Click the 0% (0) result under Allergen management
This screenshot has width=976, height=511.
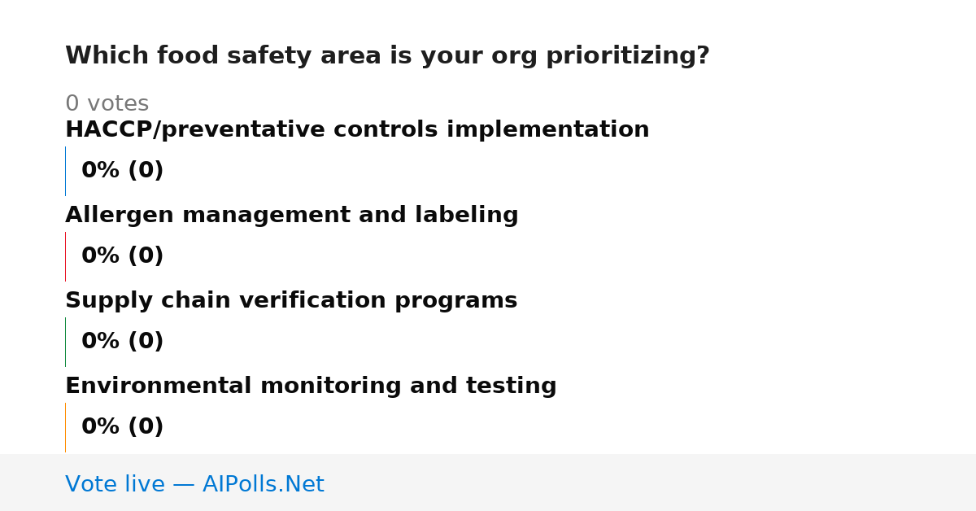pyautogui.click(x=122, y=256)
